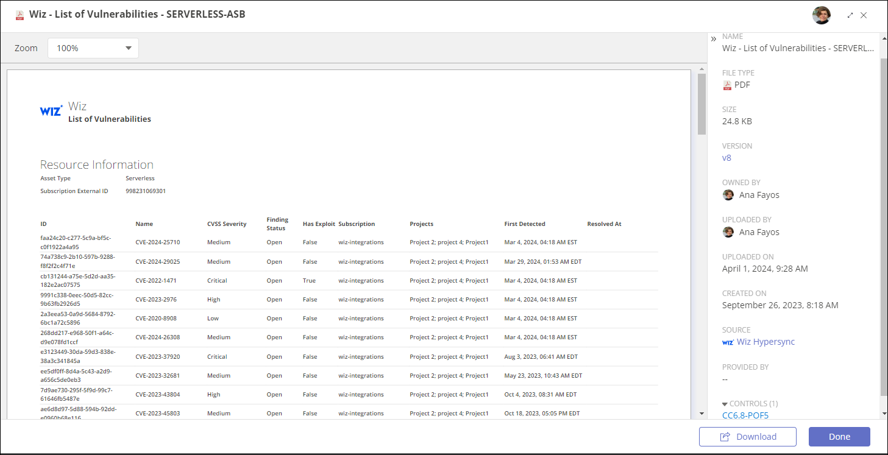This screenshot has height=455, width=888.
Task: Click the Resolved At column header
Action: tap(604, 224)
